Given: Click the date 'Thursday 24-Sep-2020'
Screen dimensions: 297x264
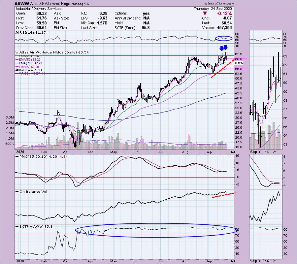Looking at the screenshot, I should click(213, 9).
